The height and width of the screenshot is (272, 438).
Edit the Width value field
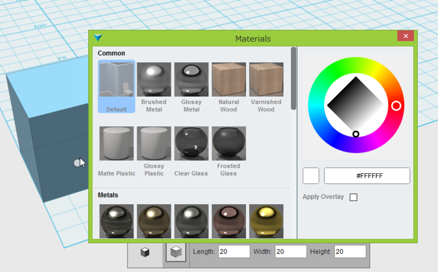[291, 252]
